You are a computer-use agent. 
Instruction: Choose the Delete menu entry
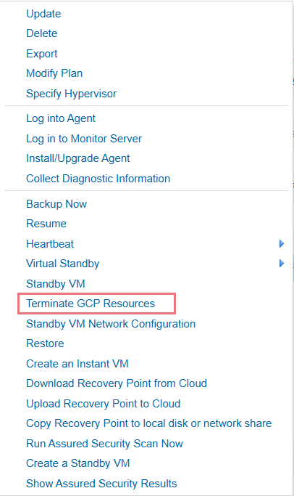[x=42, y=33]
